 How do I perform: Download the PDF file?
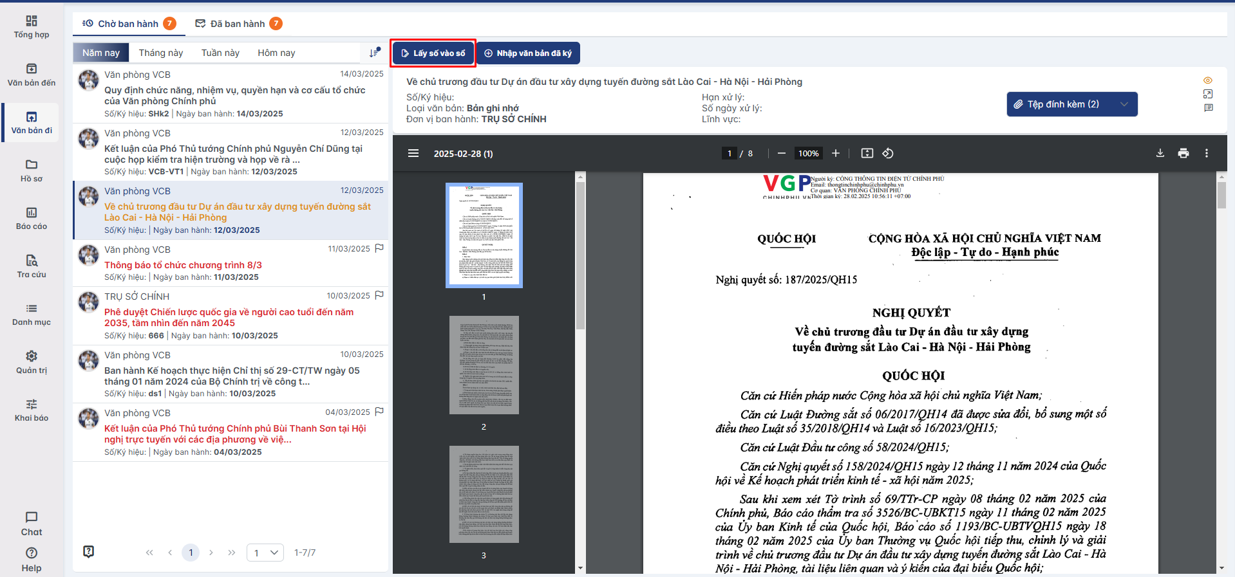coord(1160,153)
